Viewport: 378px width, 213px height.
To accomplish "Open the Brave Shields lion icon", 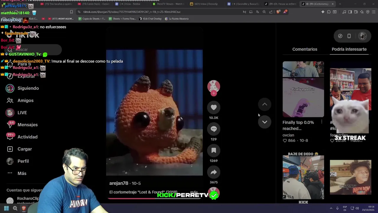I will tap(278, 12).
